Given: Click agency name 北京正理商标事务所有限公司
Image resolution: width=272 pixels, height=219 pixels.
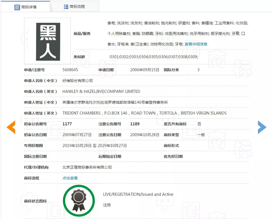Looking at the screenshot, I should (x=87, y=167).
